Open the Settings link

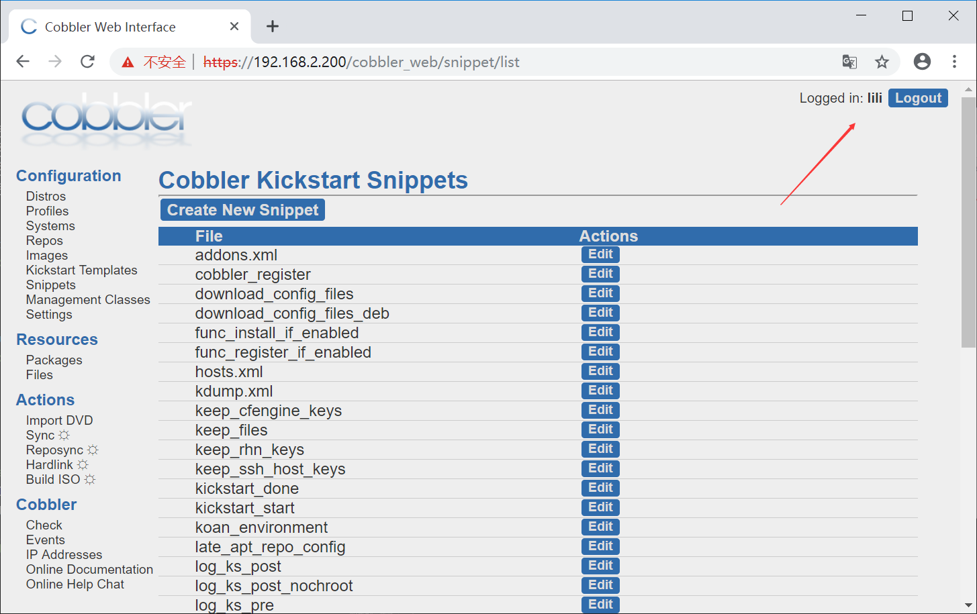click(x=49, y=315)
